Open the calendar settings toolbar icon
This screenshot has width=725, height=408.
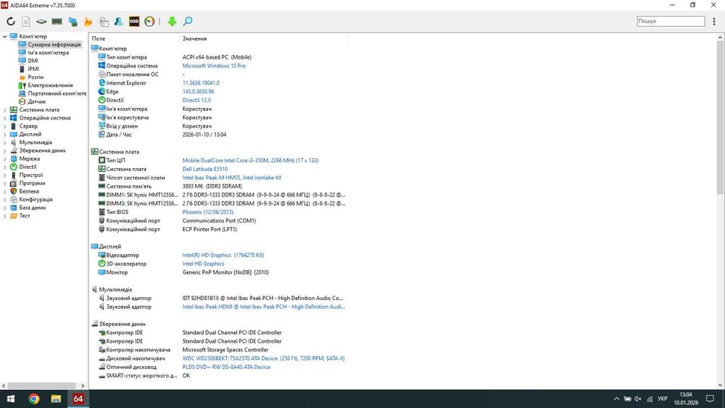point(104,21)
